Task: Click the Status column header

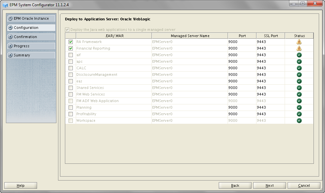Action: click(299, 36)
